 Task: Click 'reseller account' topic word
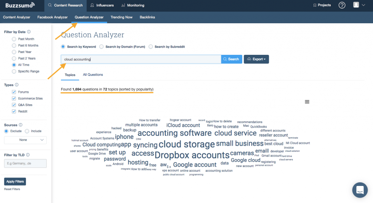(273, 135)
